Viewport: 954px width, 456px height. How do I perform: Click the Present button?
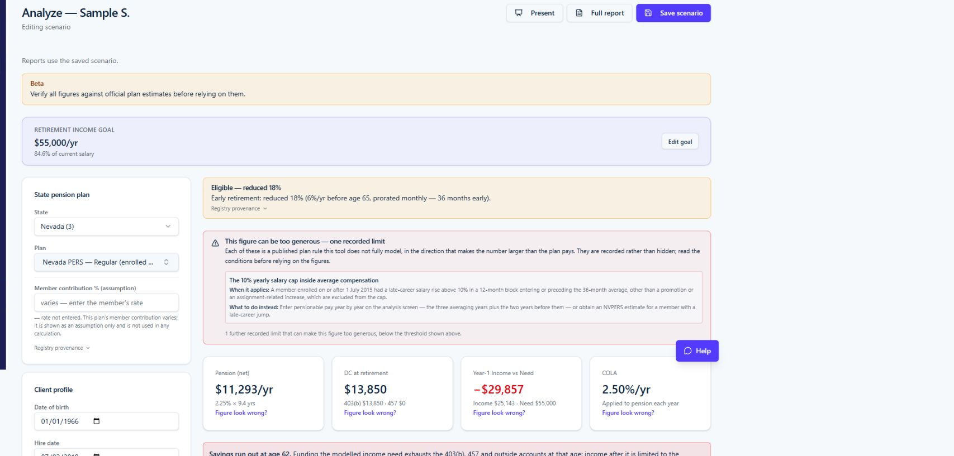click(x=534, y=13)
